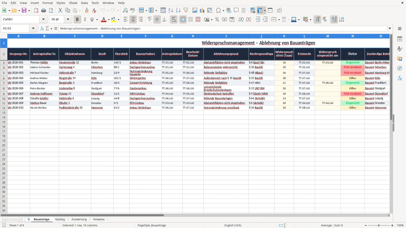Click Clear Direct Formatting icon
Viewport: 406px width, 228px height.
click(x=94, y=10)
